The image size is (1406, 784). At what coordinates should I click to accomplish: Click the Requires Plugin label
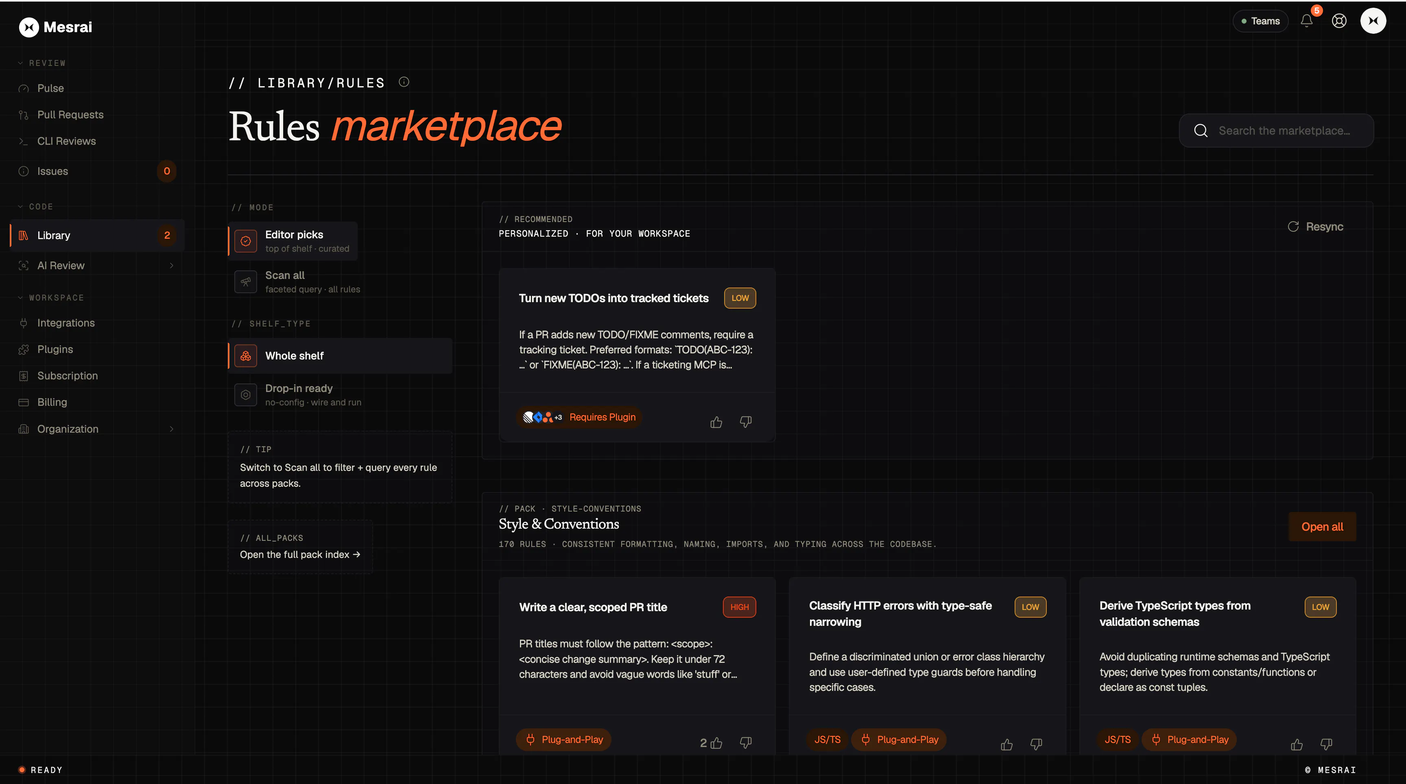[603, 417]
